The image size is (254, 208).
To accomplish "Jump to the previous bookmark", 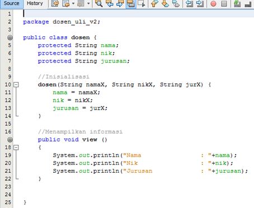I will pyautogui.click(x=154, y=3).
